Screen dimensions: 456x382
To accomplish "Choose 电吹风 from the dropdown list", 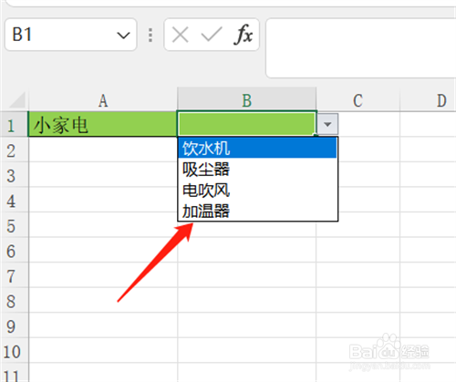I will tap(257, 190).
